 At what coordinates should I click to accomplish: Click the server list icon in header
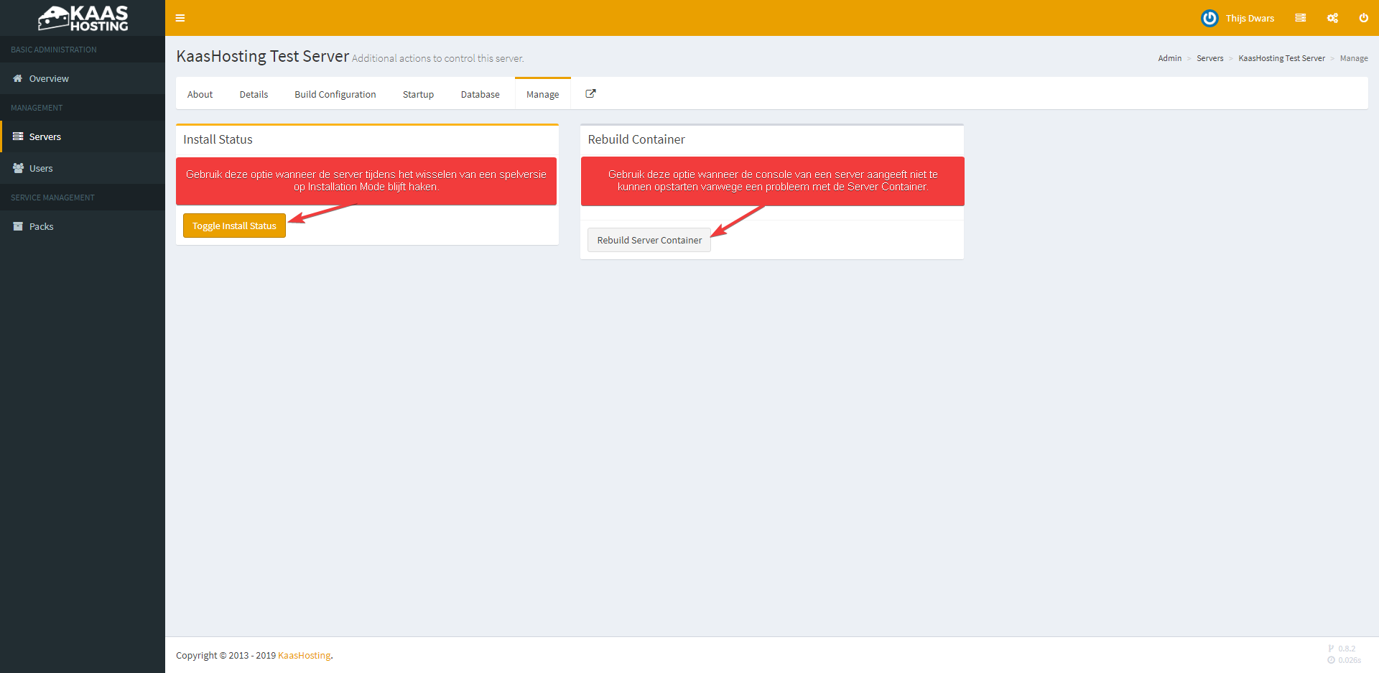click(x=1300, y=18)
